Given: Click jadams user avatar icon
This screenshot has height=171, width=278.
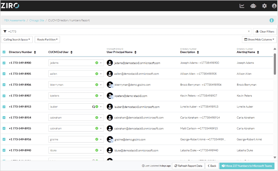Looking at the screenshot, I should tap(110, 63).
